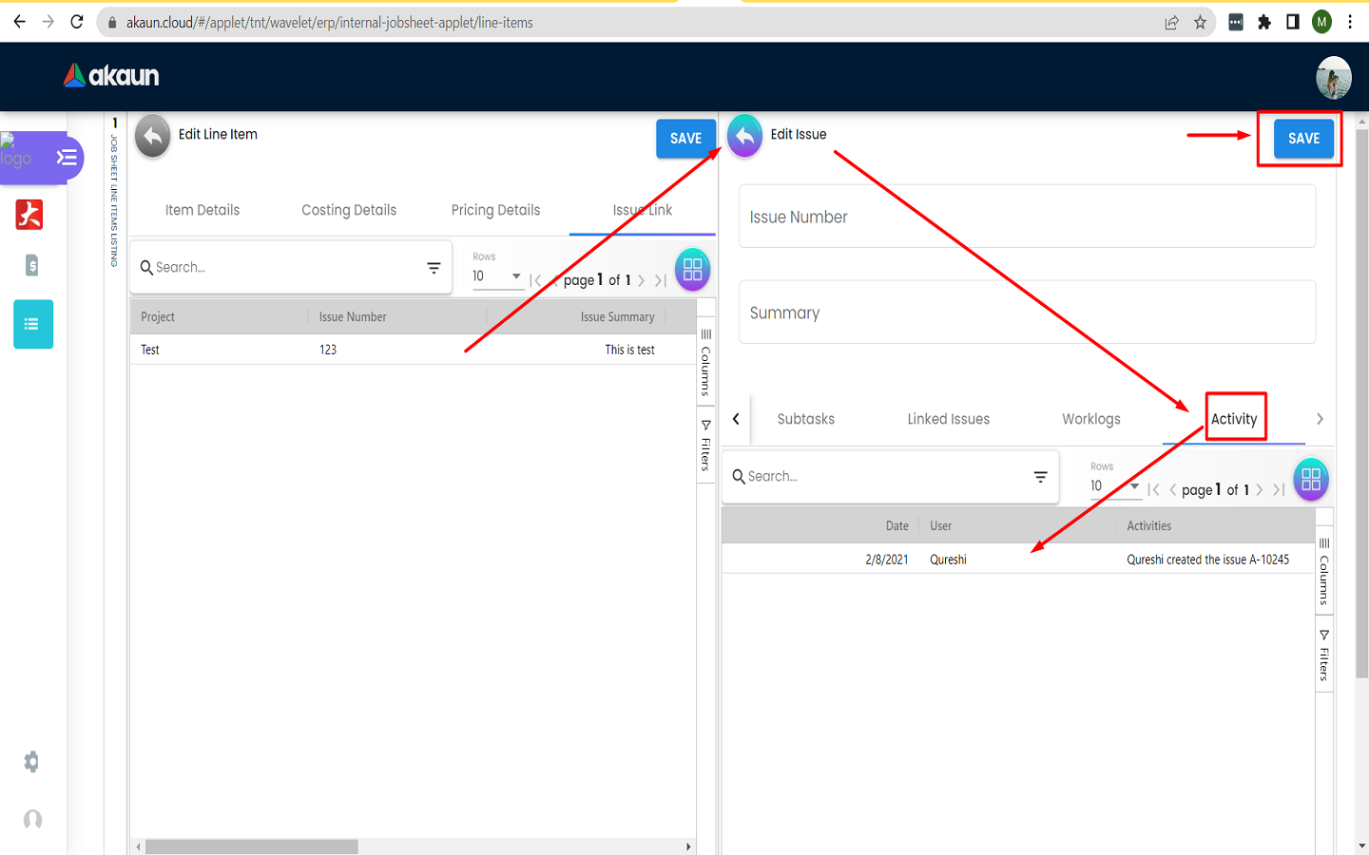Open the settings gear in sidebar
This screenshot has height=855, width=1369.
pyautogui.click(x=31, y=762)
